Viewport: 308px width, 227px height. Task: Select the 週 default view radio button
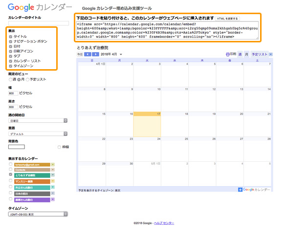[10, 79]
